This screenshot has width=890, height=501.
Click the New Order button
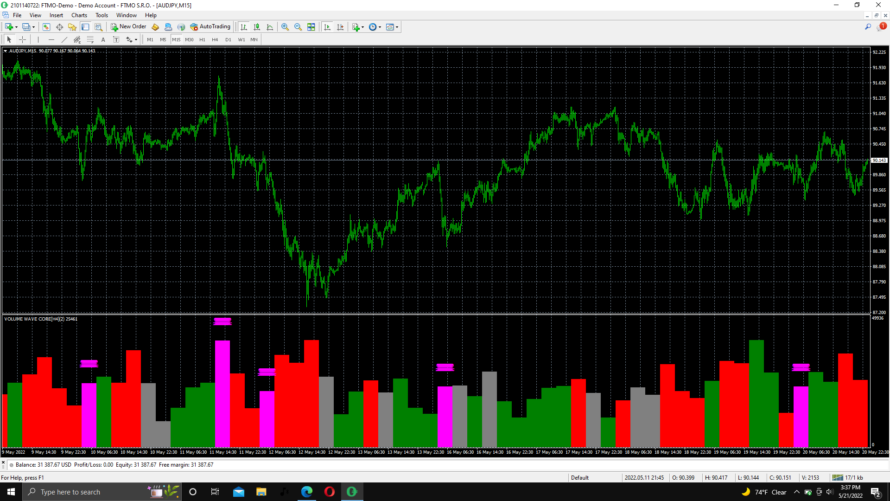click(128, 27)
